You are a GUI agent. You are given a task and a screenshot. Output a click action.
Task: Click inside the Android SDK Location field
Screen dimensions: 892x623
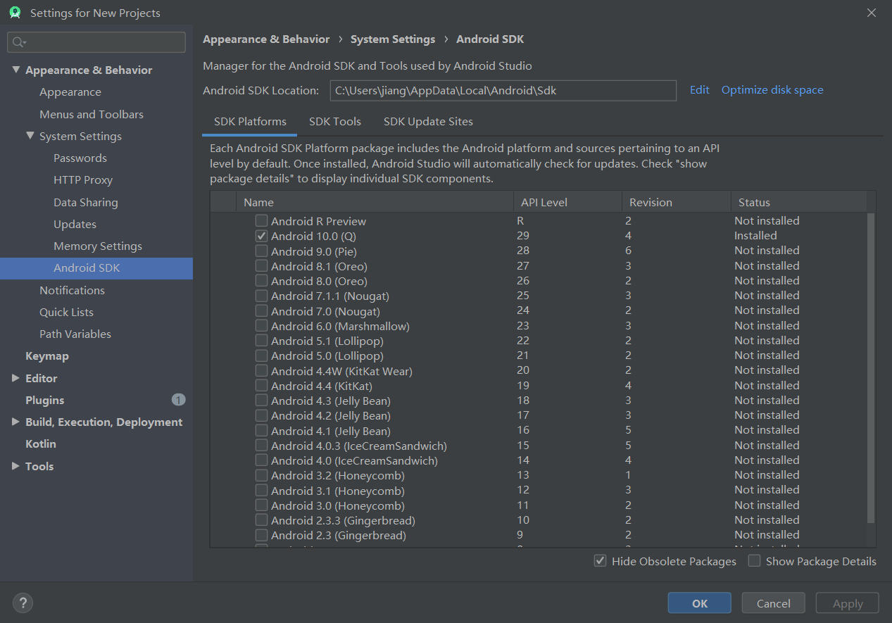(x=503, y=90)
